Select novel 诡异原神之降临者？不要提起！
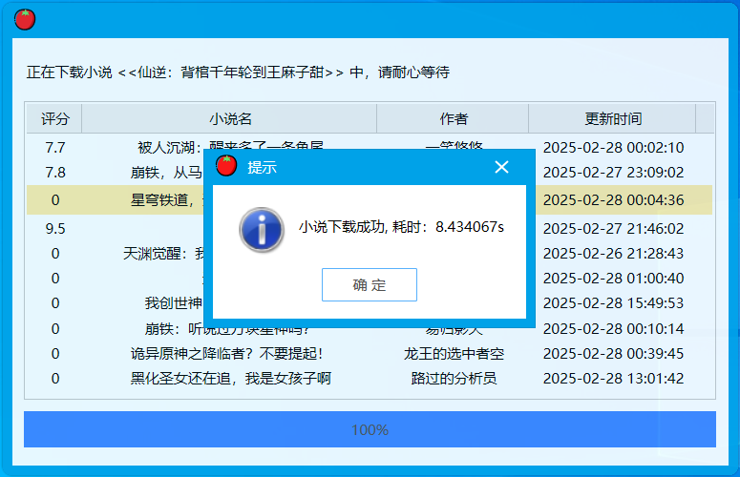 click(x=227, y=354)
